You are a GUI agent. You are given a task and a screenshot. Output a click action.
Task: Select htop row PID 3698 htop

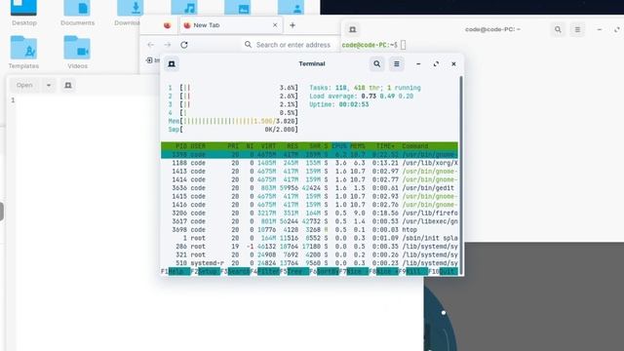point(309,230)
